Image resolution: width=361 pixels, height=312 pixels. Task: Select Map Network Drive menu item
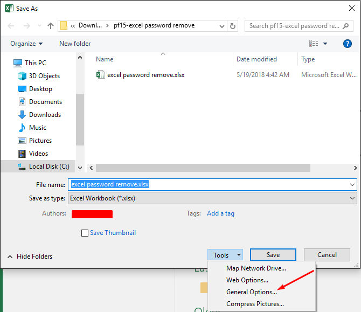tap(256, 268)
